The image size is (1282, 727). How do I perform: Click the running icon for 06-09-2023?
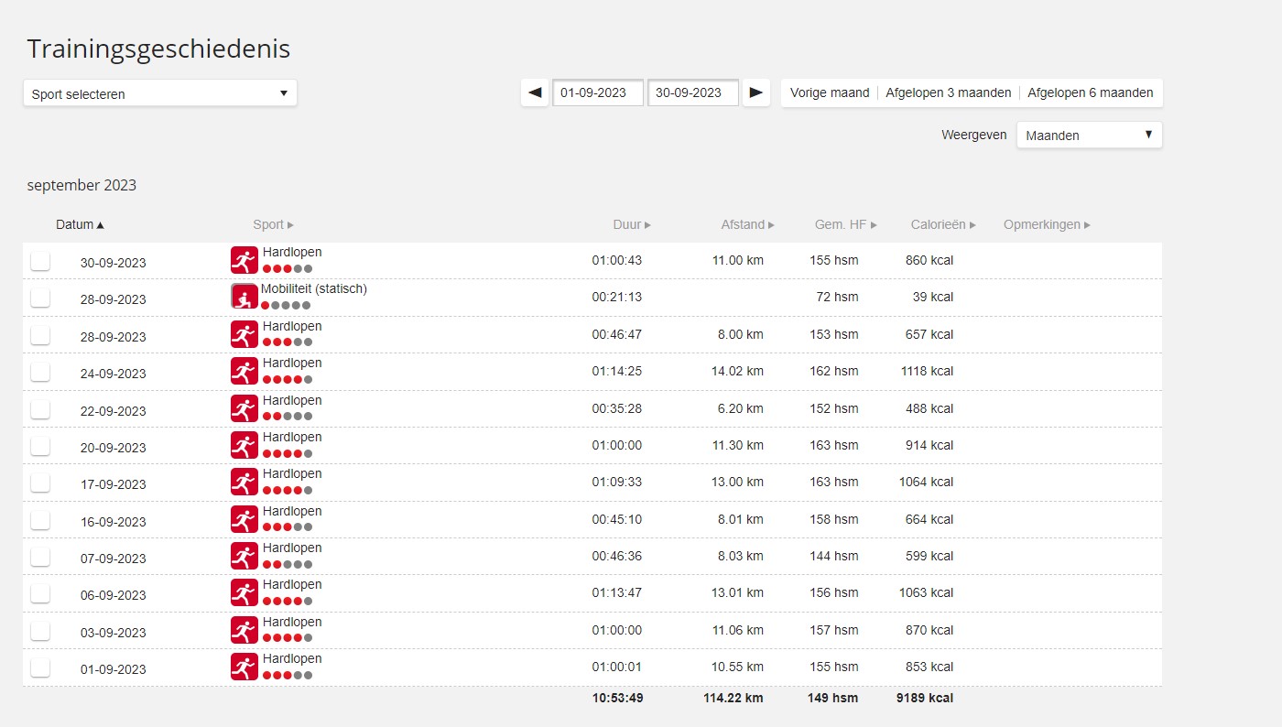pos(244,592)
